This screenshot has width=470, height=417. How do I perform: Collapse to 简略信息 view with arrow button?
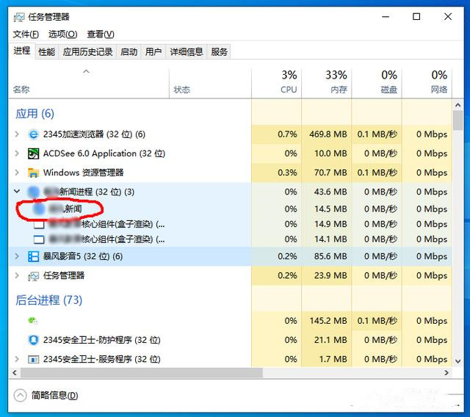click(20, 396)
